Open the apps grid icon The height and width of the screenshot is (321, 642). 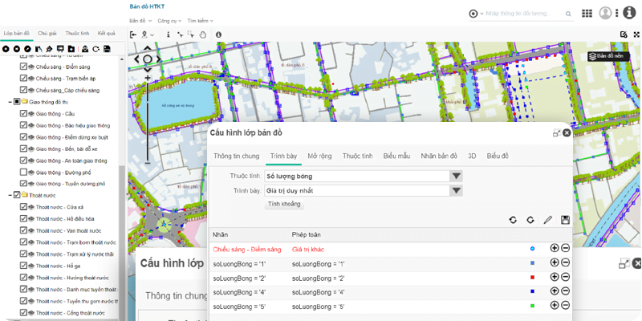587,13
